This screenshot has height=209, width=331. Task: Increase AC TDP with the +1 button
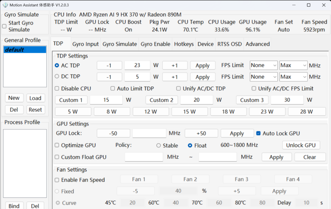[175, 65]
